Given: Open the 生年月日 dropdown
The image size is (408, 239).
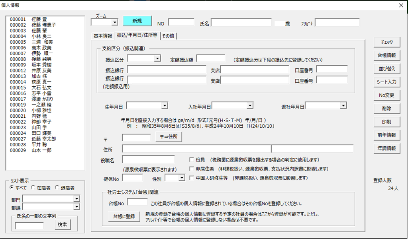Looking at the screenshot, I should click(165, 106).
